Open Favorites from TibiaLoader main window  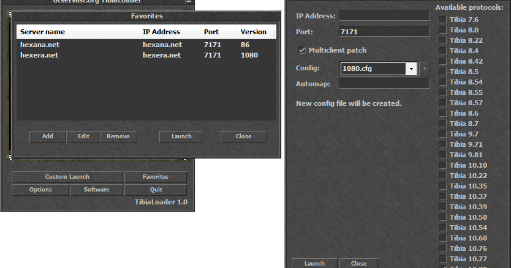pyautogui.click(x=156, y=177)
